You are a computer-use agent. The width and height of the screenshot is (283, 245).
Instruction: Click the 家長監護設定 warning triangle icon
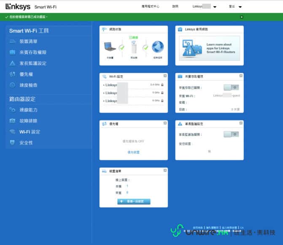pos(12,63)
